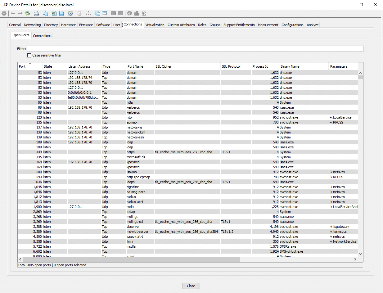Click the bar chart toolbar icon

[x=137, y=13]
